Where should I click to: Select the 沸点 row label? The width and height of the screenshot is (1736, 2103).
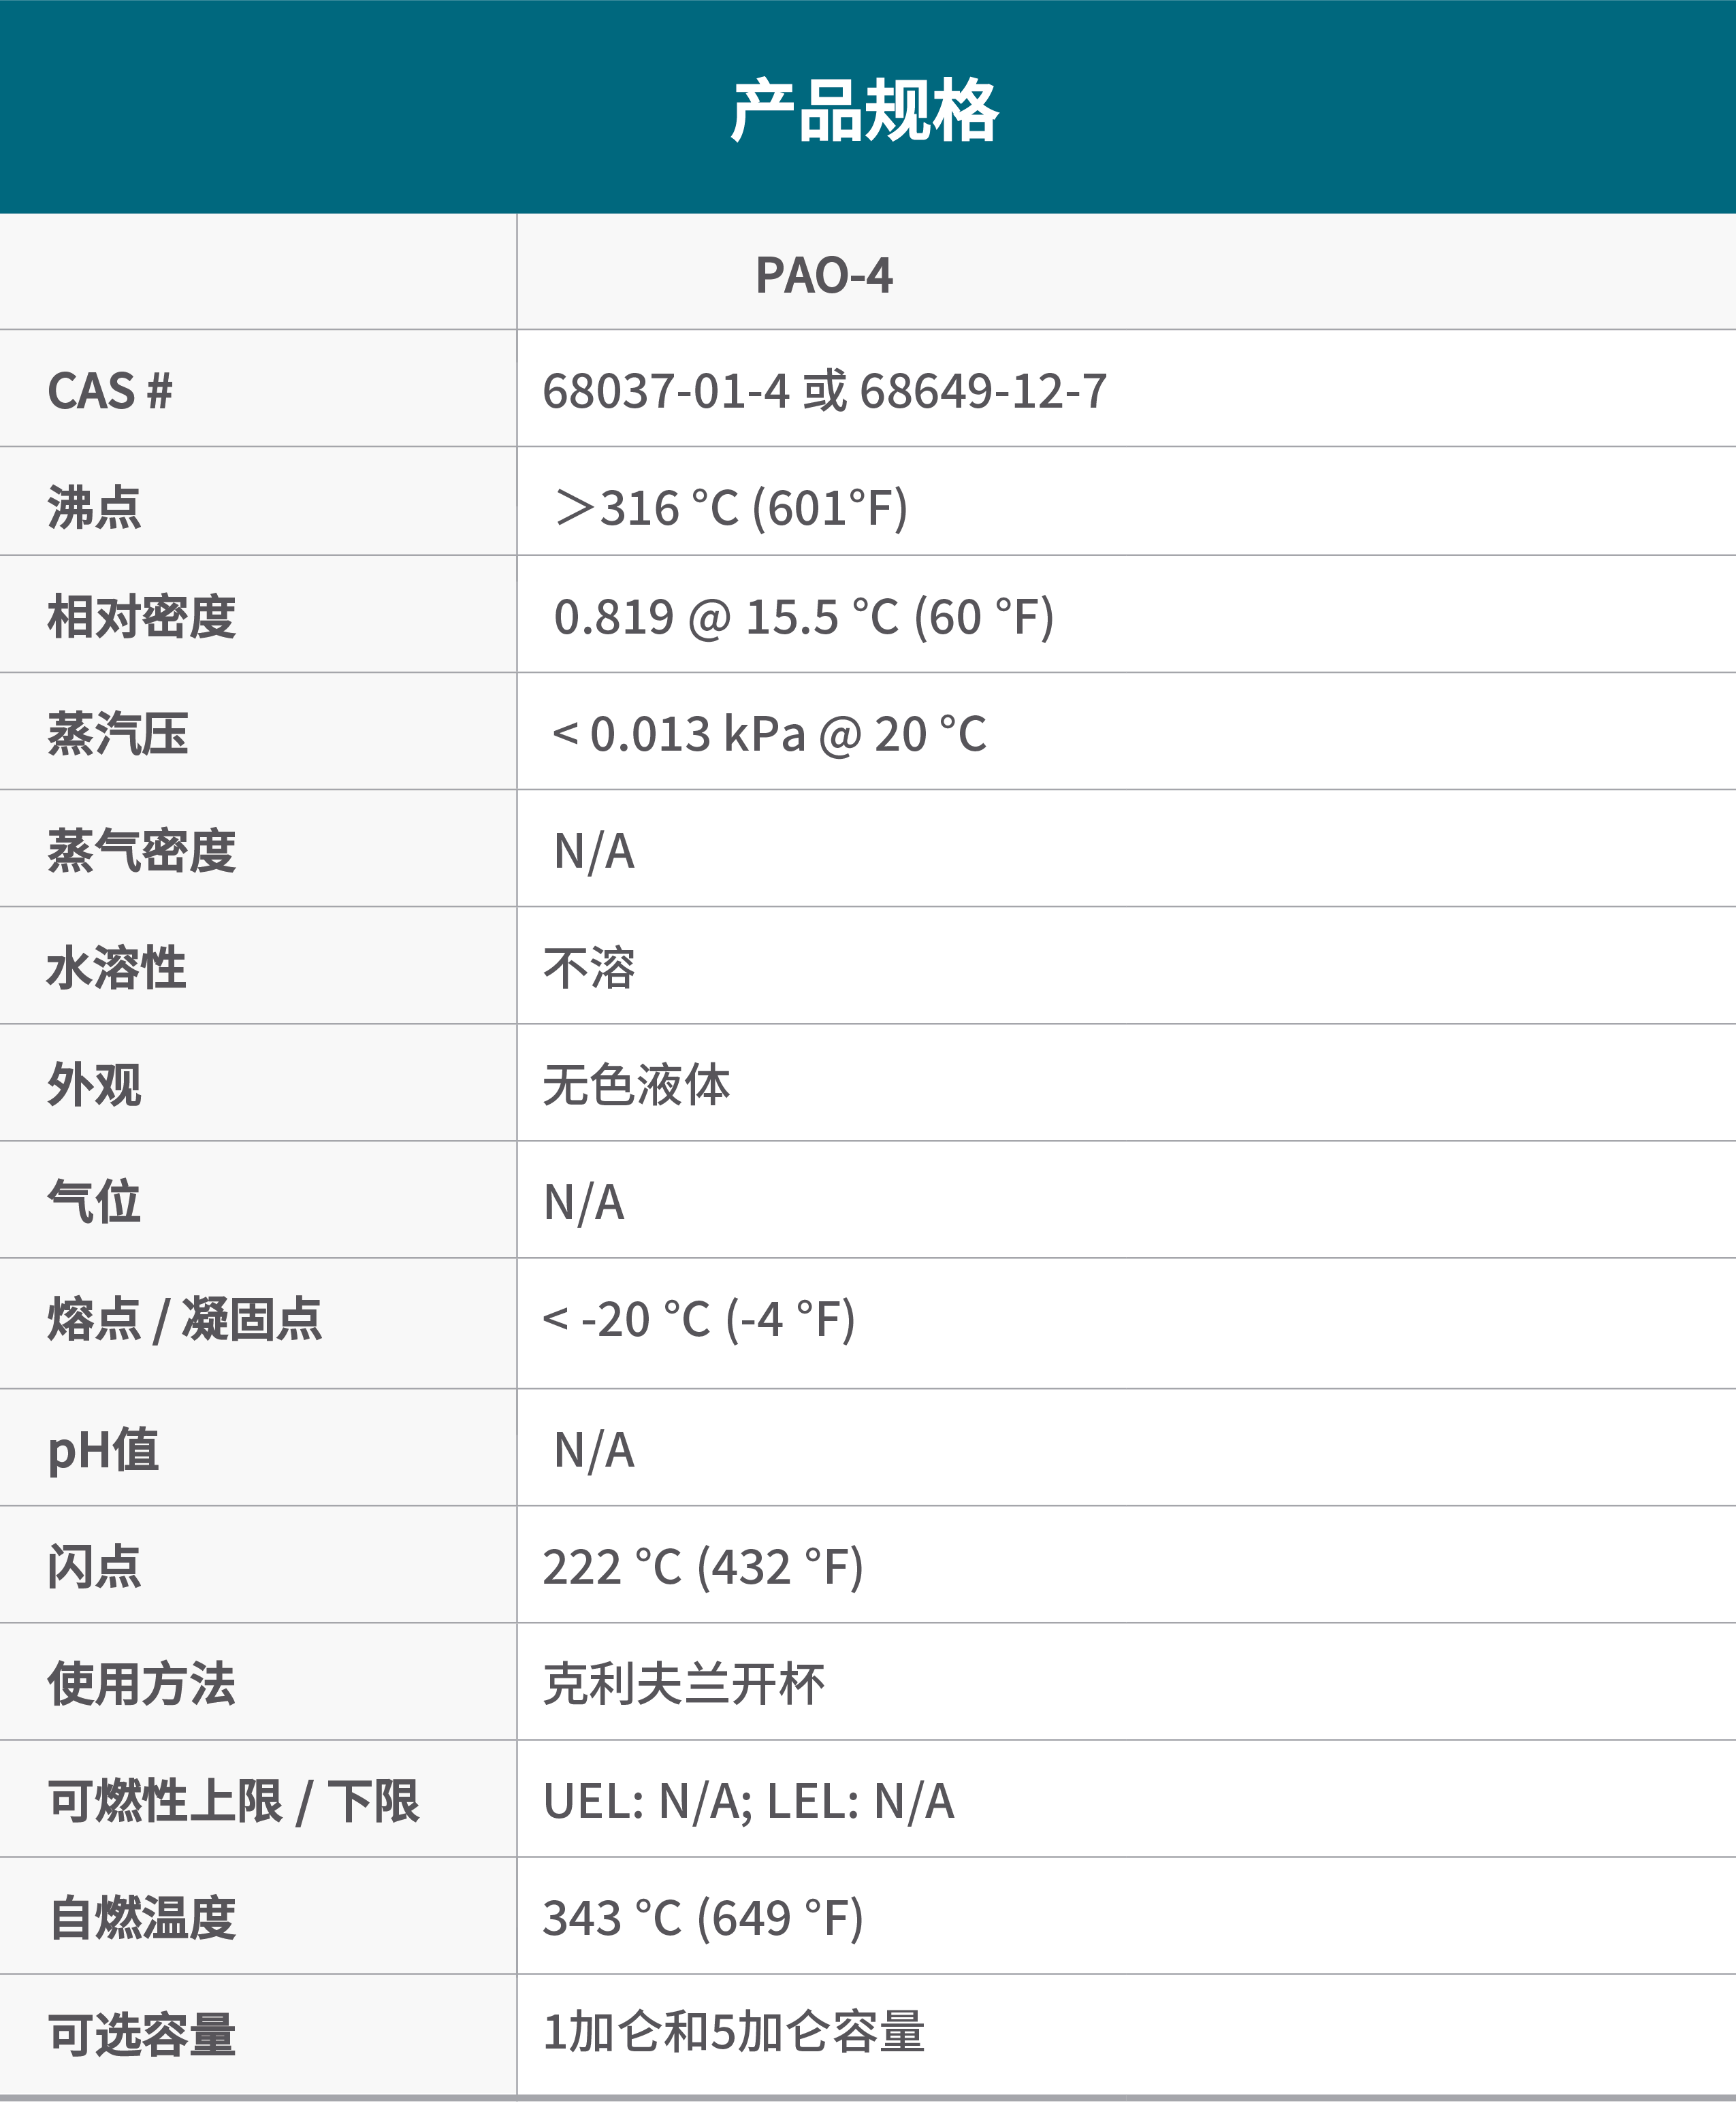(95, 508)
